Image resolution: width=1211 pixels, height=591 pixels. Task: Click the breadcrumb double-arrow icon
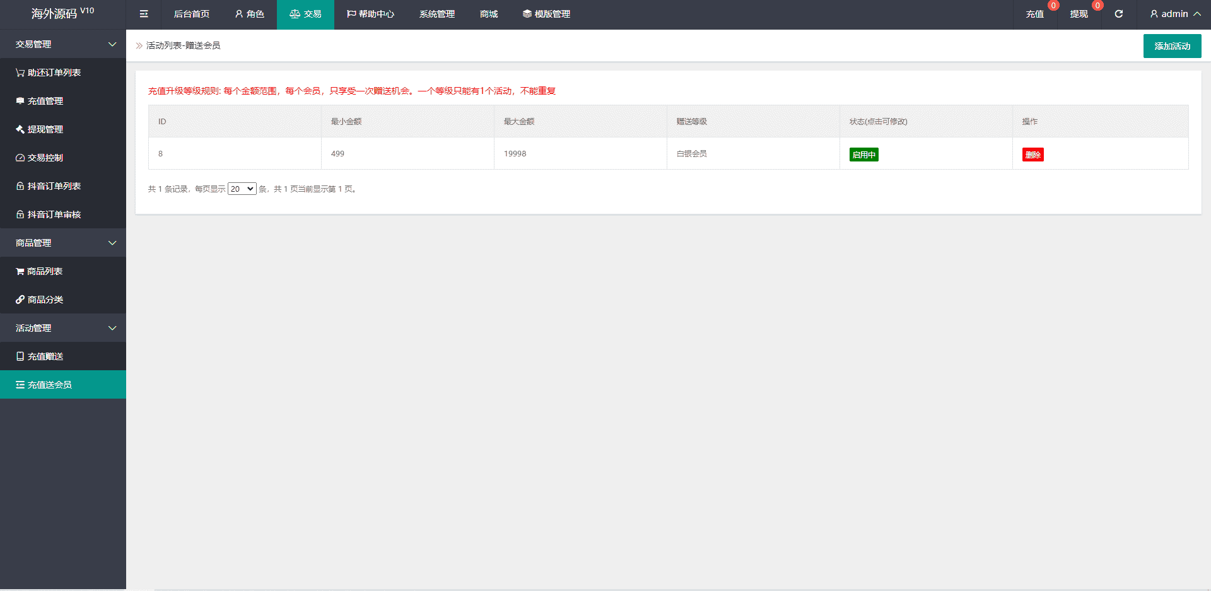tap(139, 45)
